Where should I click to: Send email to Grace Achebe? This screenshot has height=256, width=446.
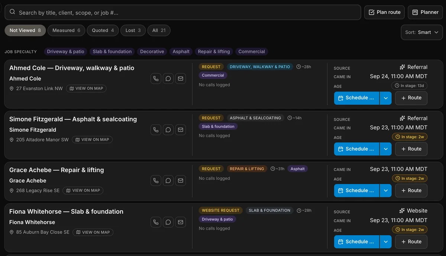(x=180, y=181)
